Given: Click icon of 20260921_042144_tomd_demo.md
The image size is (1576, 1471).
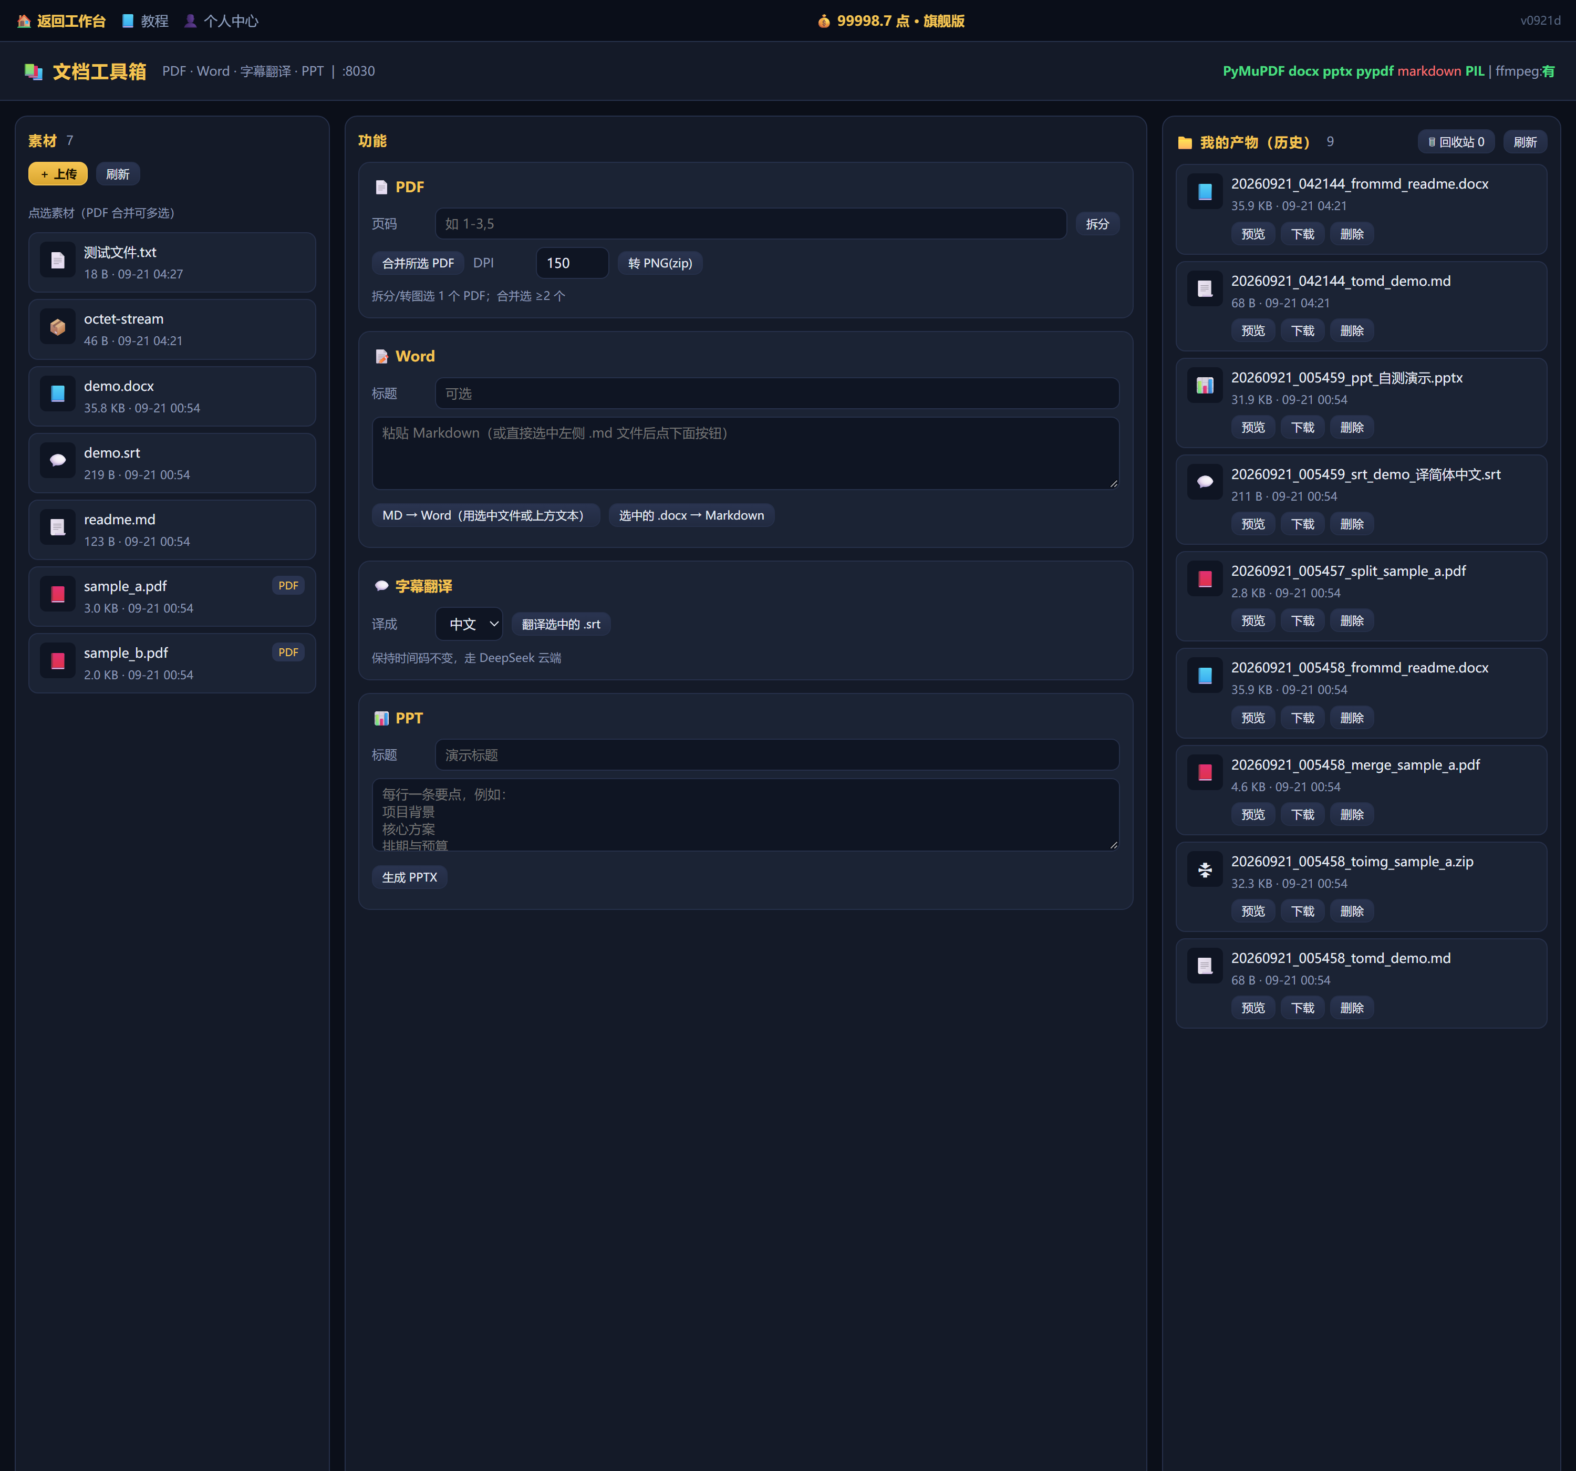Looking at the screenshot, I should pos(1204,288).
